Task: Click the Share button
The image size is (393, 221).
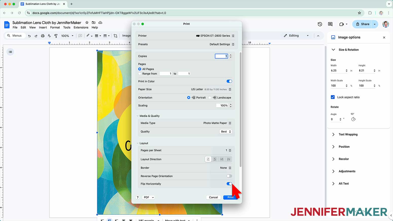Action: [x=362, y=24]
